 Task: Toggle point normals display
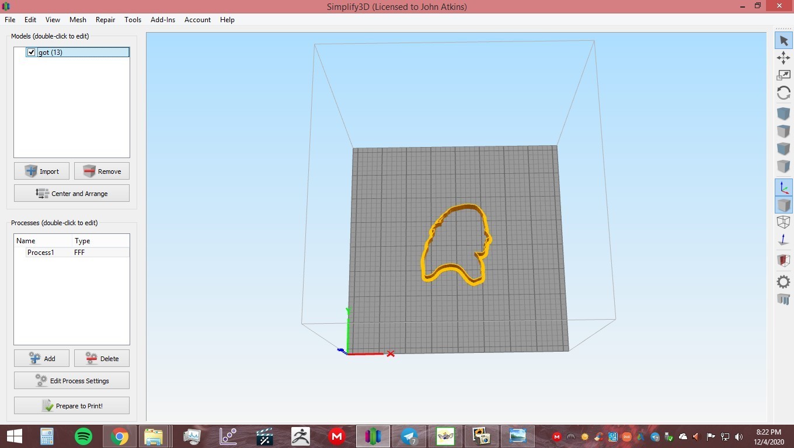[783, 240]
